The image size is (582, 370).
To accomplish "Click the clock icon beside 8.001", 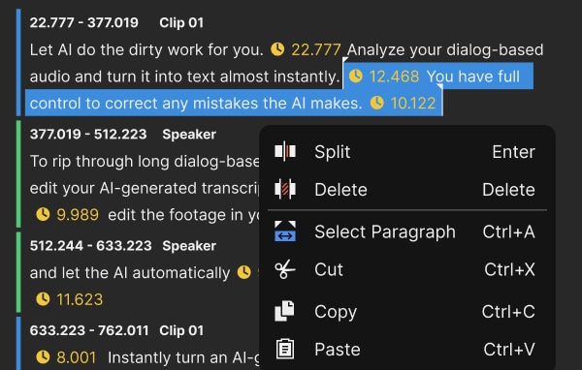I will click(43, 357).
